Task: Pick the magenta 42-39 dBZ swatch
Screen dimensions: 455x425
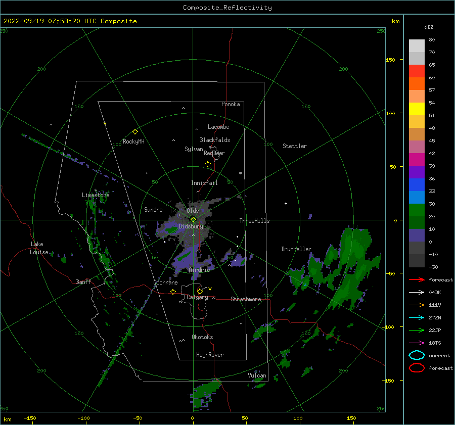Action: click(x=417, y=160)
